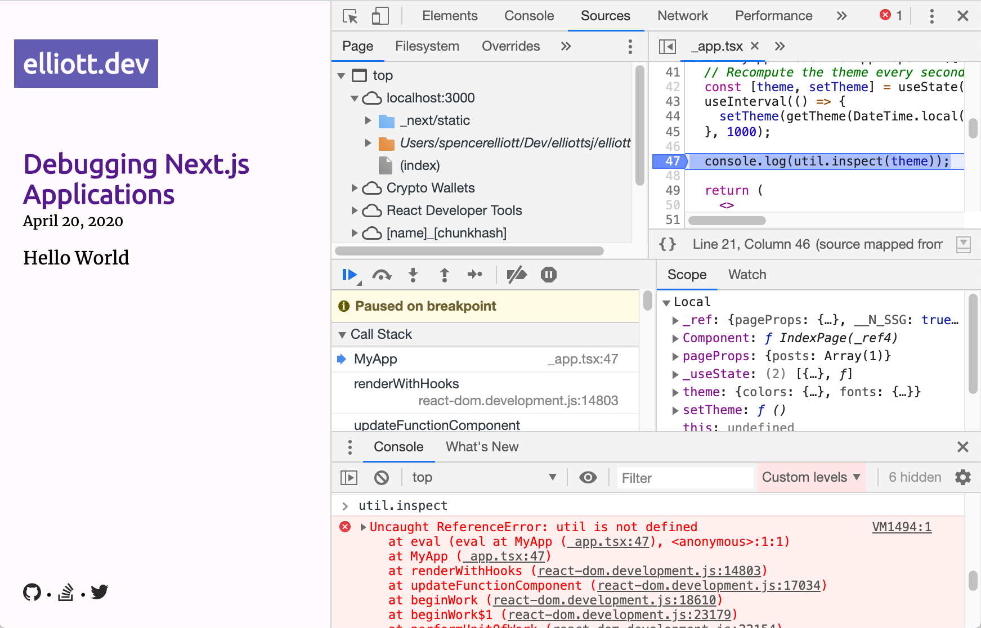Screen dimensions: 981x628
Task: Step out of the current function
Action: point(444,275)
